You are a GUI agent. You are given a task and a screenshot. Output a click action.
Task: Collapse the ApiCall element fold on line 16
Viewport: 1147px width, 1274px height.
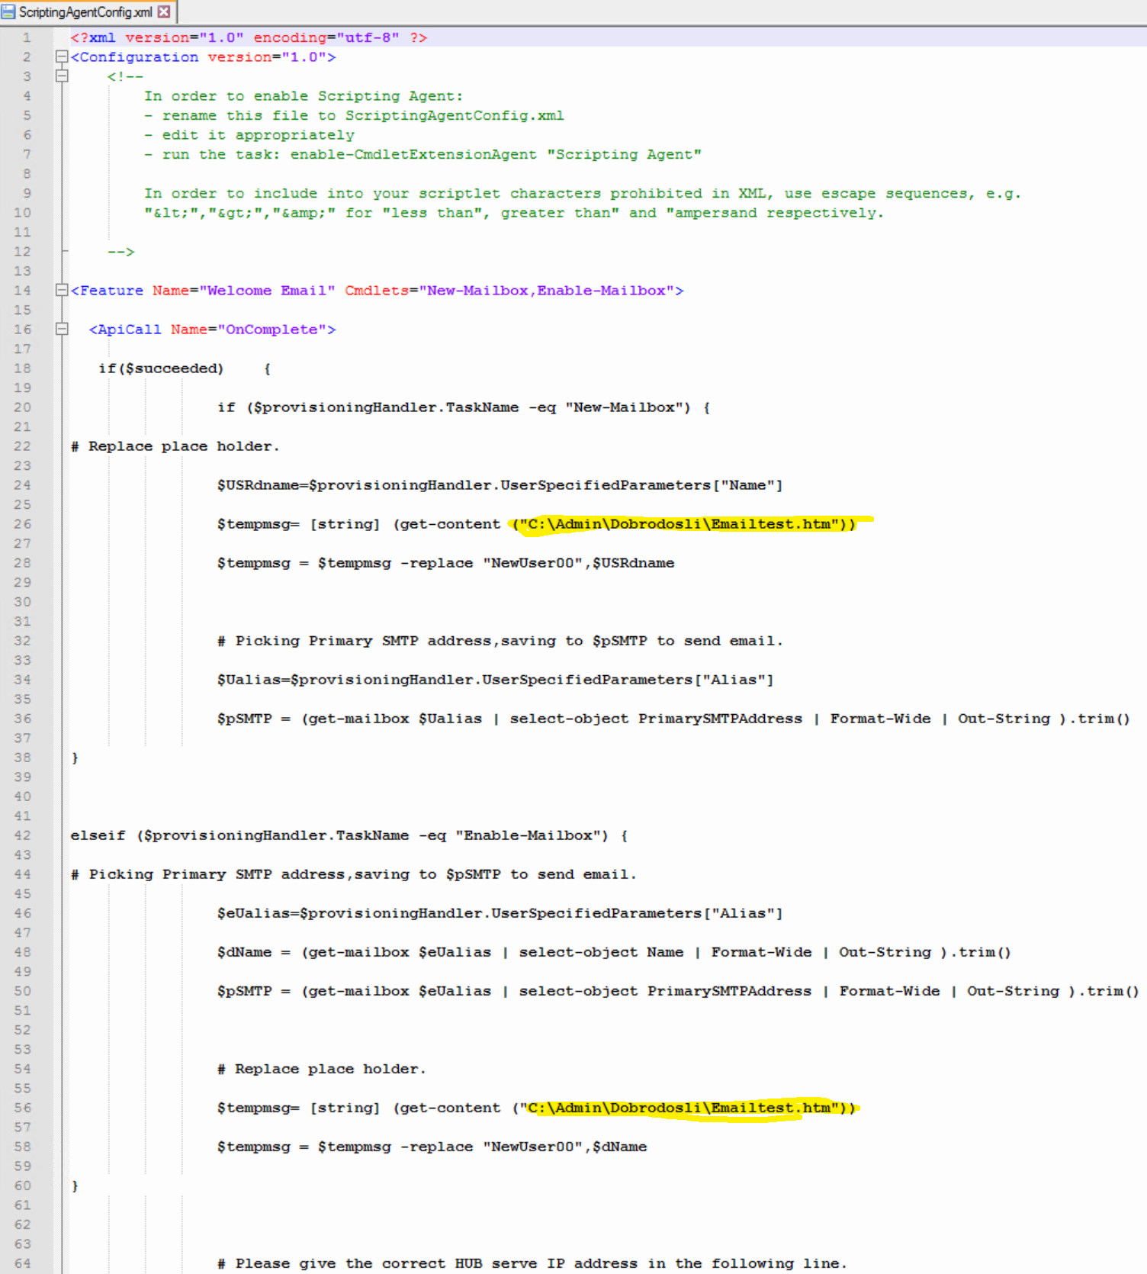click(62, 329)
